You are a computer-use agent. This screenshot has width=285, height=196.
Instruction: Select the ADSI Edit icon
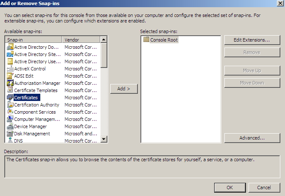10,76
